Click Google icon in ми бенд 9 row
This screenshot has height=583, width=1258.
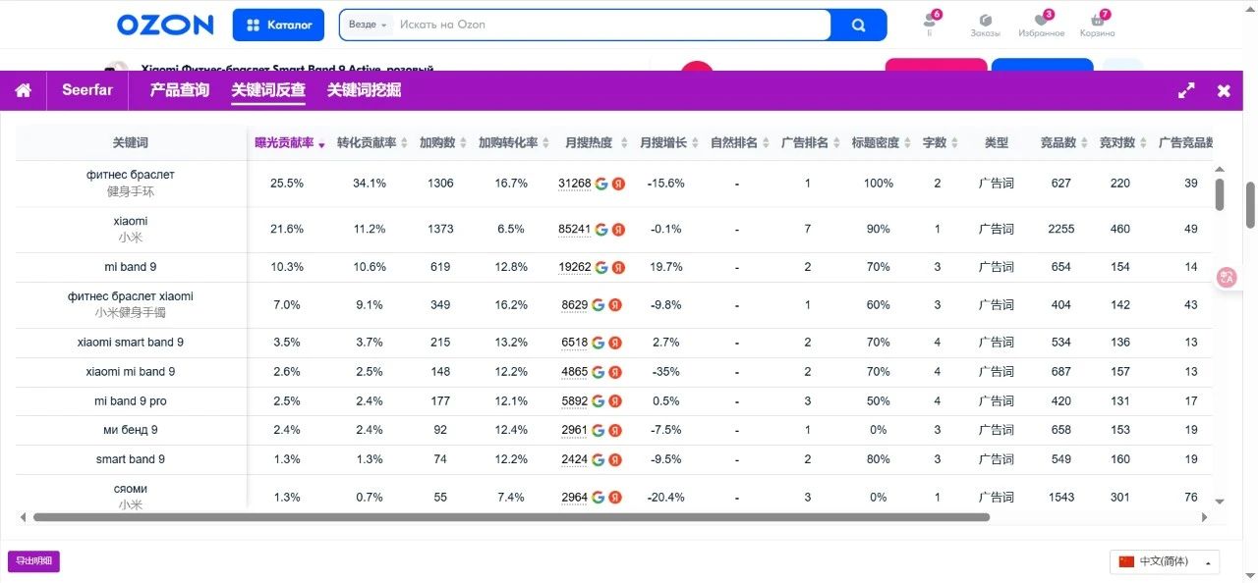pos(598,430)
